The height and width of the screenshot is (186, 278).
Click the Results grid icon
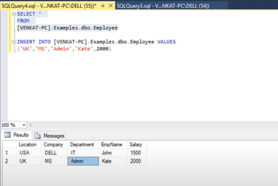pyautogui.click(x=7, y=135)
